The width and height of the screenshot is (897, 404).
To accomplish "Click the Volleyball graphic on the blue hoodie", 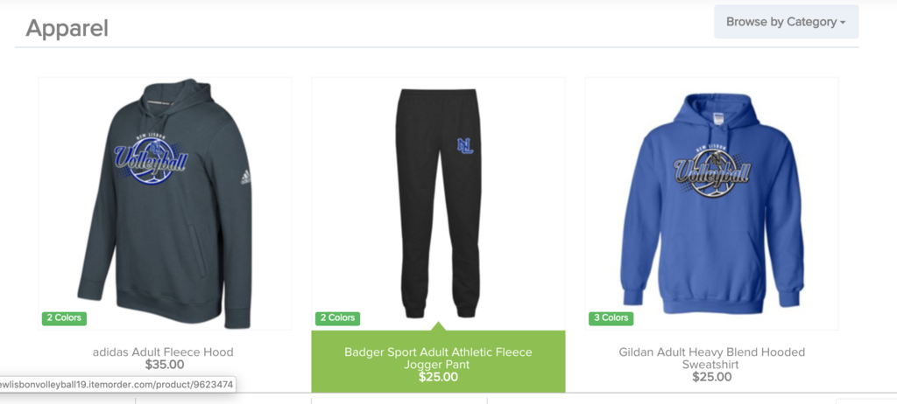I will [x=712, y=171].
